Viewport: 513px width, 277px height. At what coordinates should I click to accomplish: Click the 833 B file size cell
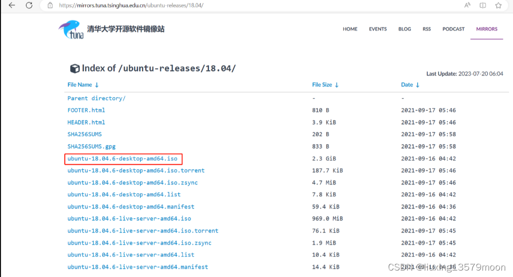321,146
